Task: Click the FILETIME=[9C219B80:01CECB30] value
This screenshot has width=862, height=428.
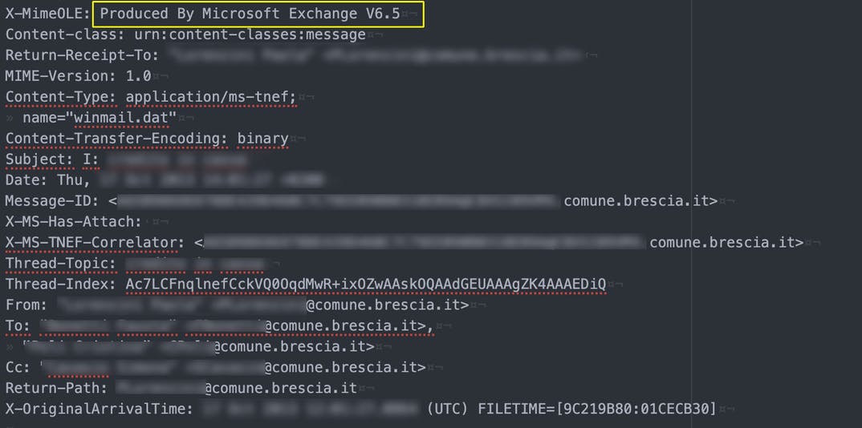Action: click(x=597, y=409)
